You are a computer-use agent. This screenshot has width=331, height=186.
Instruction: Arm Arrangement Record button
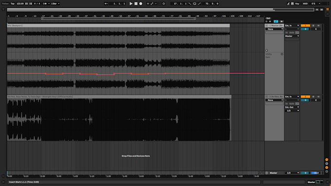(x=141, y=3)
